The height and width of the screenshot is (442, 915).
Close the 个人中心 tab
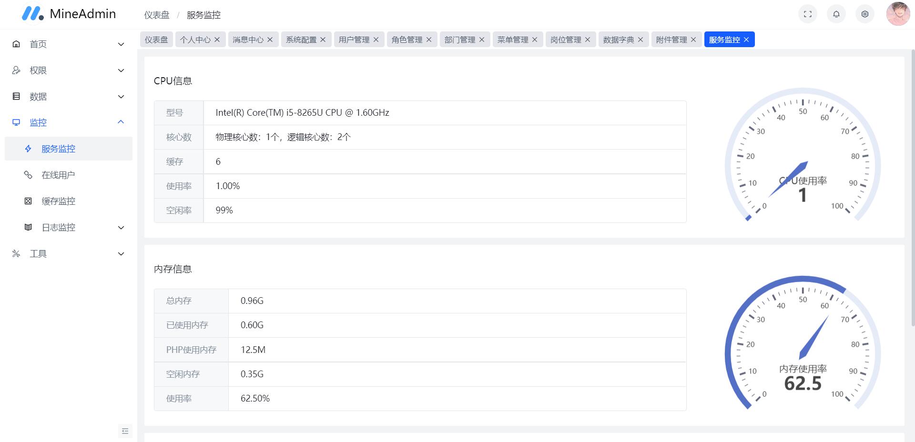tap(217, 40)
